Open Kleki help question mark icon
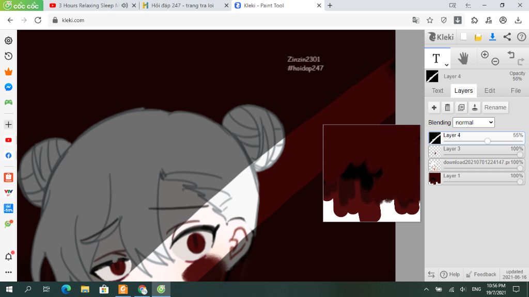 pyautogui.click(x=522, y=37)
